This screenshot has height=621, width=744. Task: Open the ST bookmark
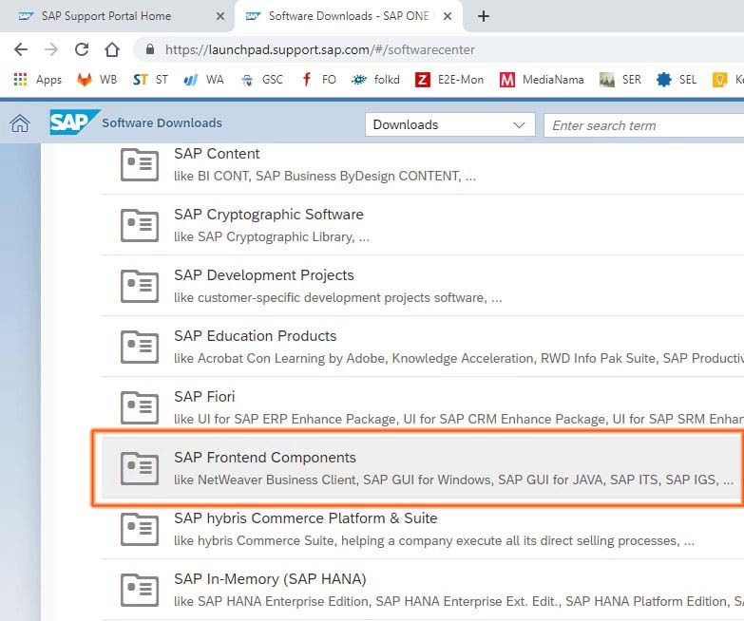[x=150, y=80]
